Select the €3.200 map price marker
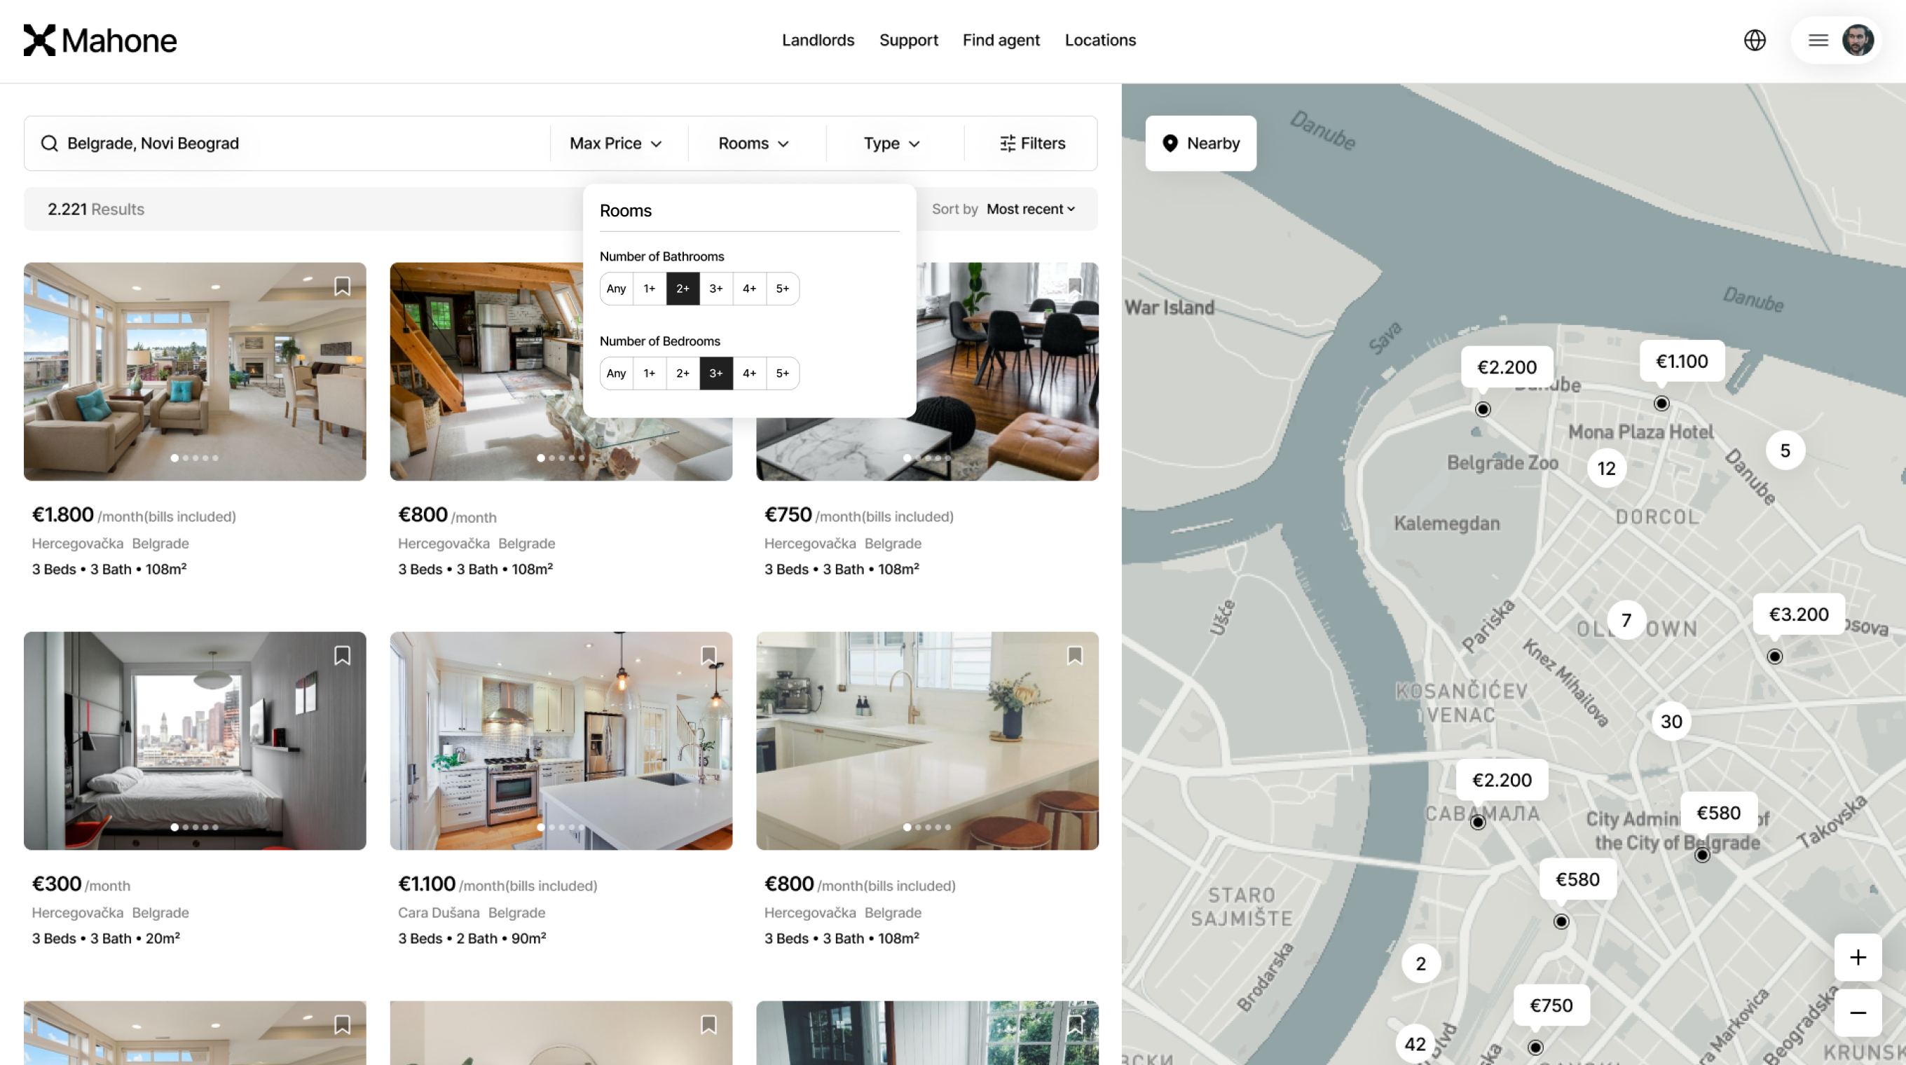Image resolution: width=1906 pixels, height=1065 pixels. [x=1798, y=614]
